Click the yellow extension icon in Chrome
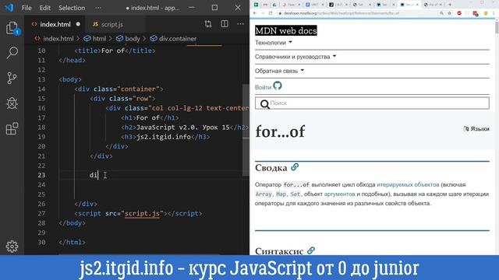 (486, 13)
